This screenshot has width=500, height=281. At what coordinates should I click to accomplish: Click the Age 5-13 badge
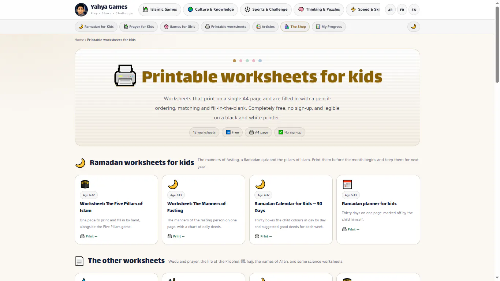pos(351,195)
